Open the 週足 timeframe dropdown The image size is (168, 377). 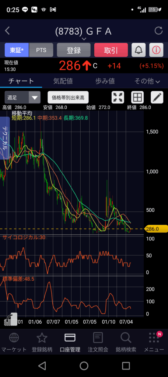click(x=22, y=97)
